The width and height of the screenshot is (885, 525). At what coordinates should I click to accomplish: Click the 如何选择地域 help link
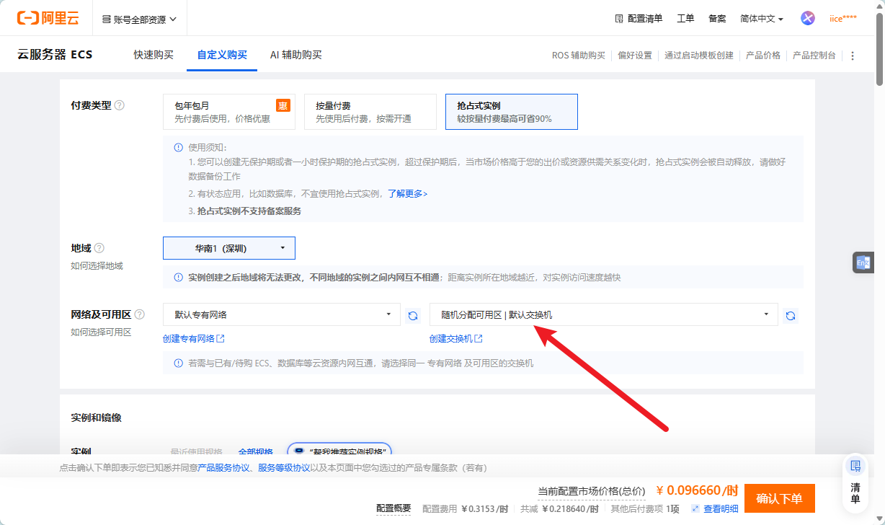pos(97,266)
